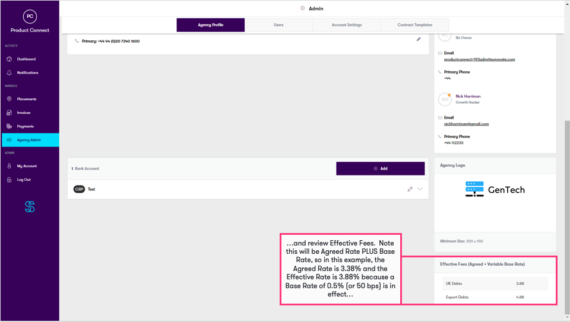
Task: Click the Dashboard icon in sidebar
Action: (9, 59)
